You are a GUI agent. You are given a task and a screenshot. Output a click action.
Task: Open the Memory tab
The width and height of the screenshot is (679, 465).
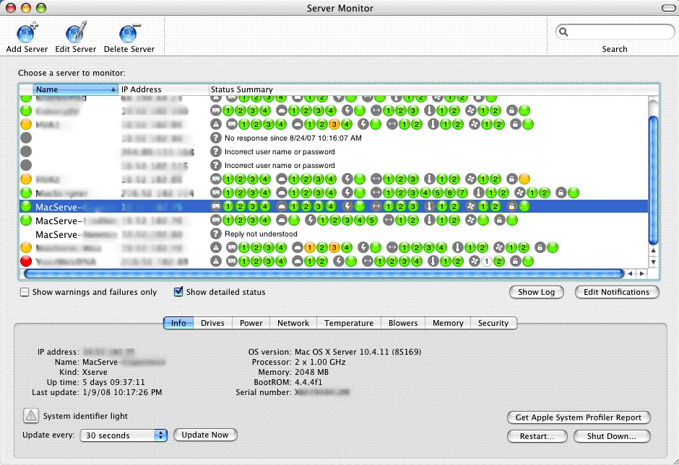(448, 323)
